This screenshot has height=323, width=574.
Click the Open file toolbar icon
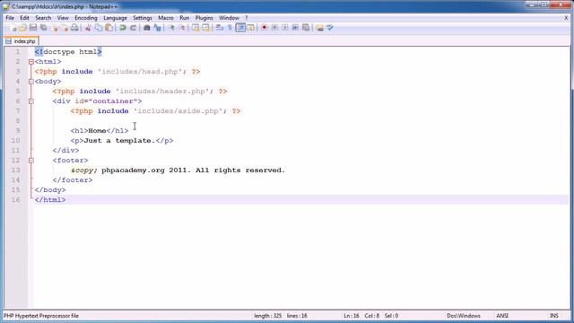22,28
